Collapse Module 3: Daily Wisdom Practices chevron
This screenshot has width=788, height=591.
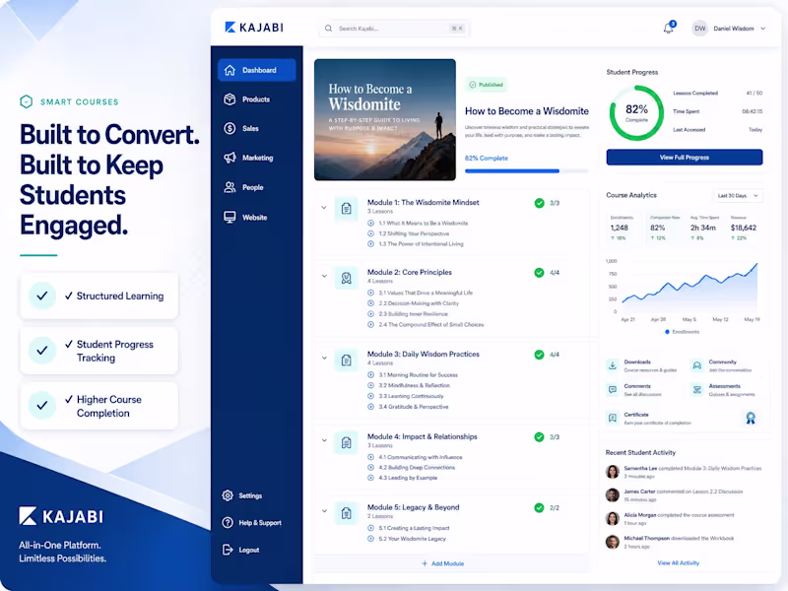[324, 358]
